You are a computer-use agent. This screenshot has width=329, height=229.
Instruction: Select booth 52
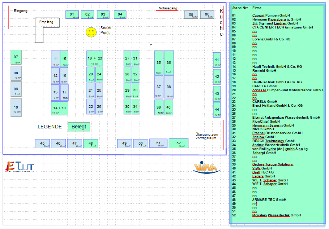[179, 143]
